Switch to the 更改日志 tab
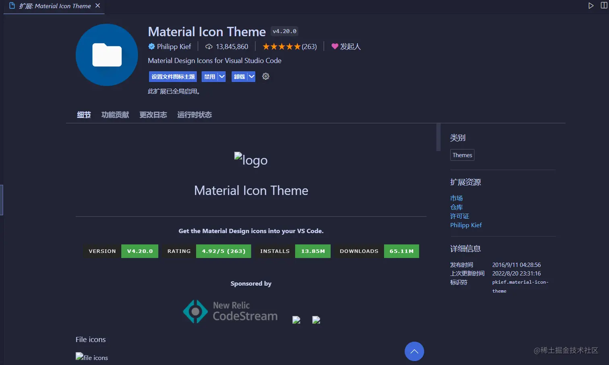609x365 pixels. [x=153, y=115]
